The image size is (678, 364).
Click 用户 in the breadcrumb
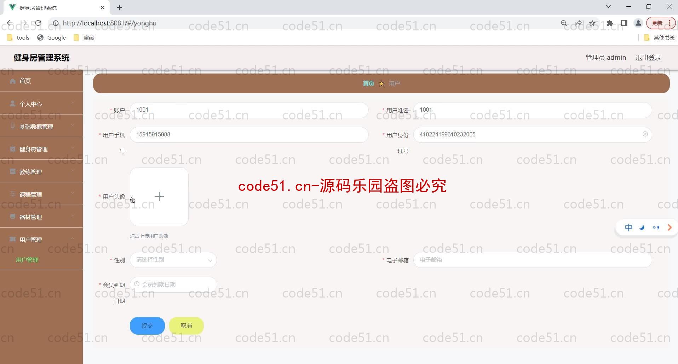tap(394, 83)
